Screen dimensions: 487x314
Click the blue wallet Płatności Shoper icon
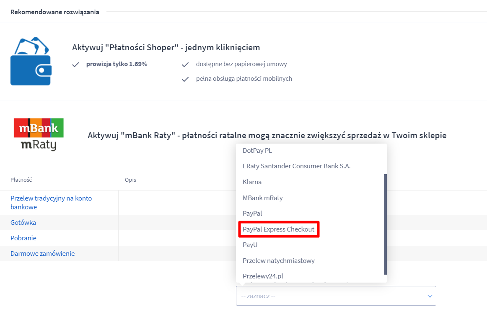tap(31, 61)
